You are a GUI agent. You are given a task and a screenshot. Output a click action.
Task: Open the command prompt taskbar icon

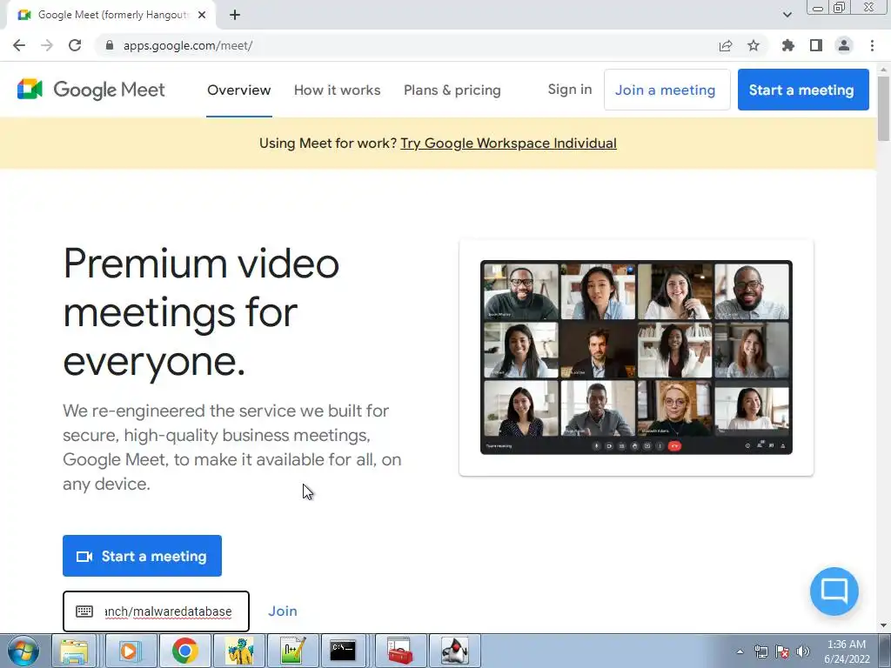[x=343, y=651]
